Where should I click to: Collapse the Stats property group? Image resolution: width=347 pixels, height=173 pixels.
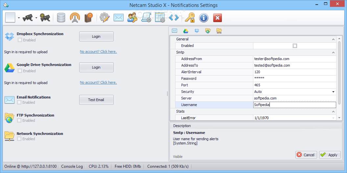(333, 112)
